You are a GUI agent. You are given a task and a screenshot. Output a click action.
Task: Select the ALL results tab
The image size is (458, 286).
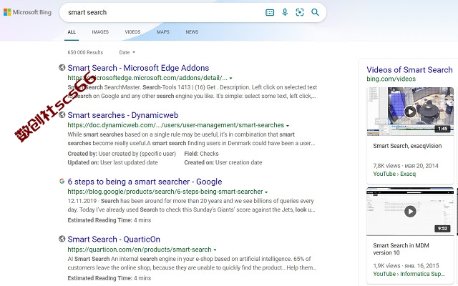72,31
